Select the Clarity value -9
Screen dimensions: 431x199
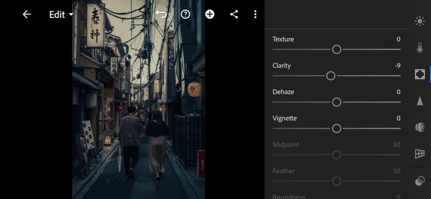[x=397, y=66]
